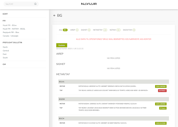This screenshot has width=178, height=127.
Task: Click the 8 hours badge on BGBW TAF
Action: coord(163,108)
